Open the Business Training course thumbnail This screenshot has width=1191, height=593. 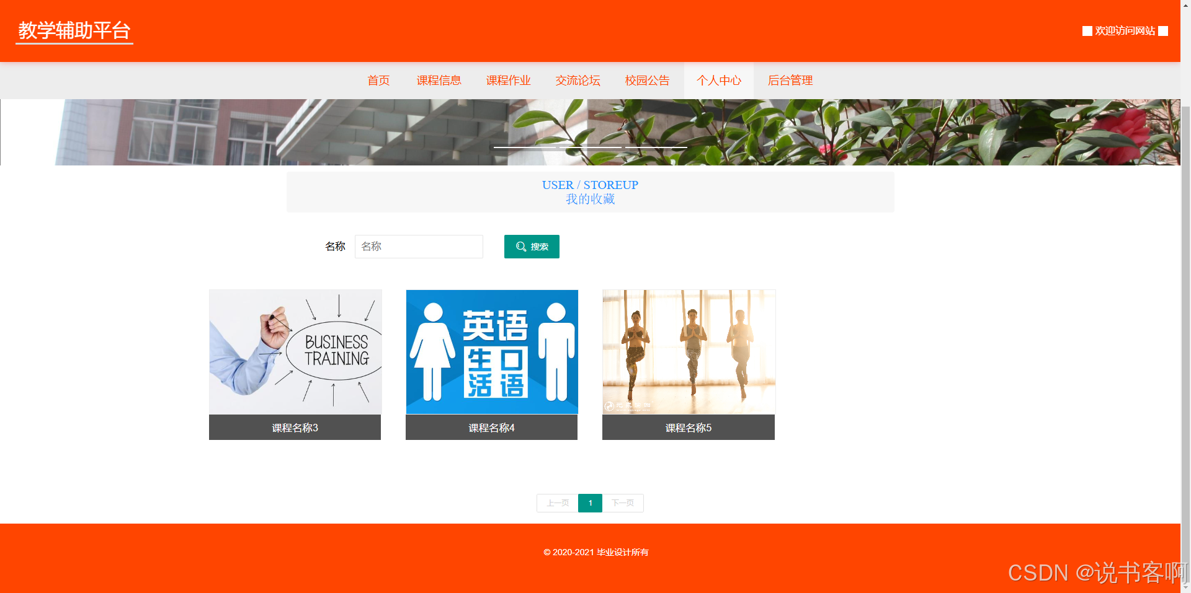point(295,352)
